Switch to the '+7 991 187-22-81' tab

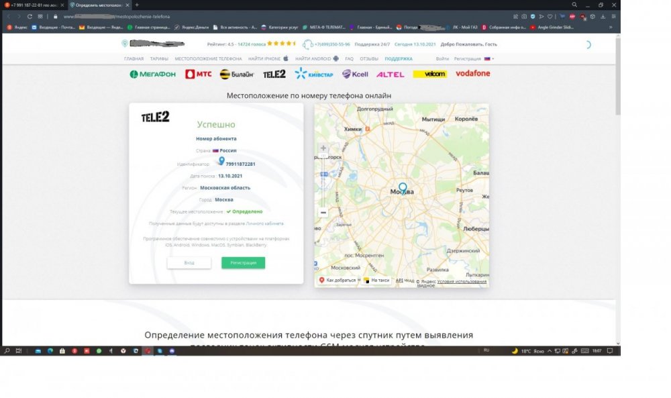34,5
